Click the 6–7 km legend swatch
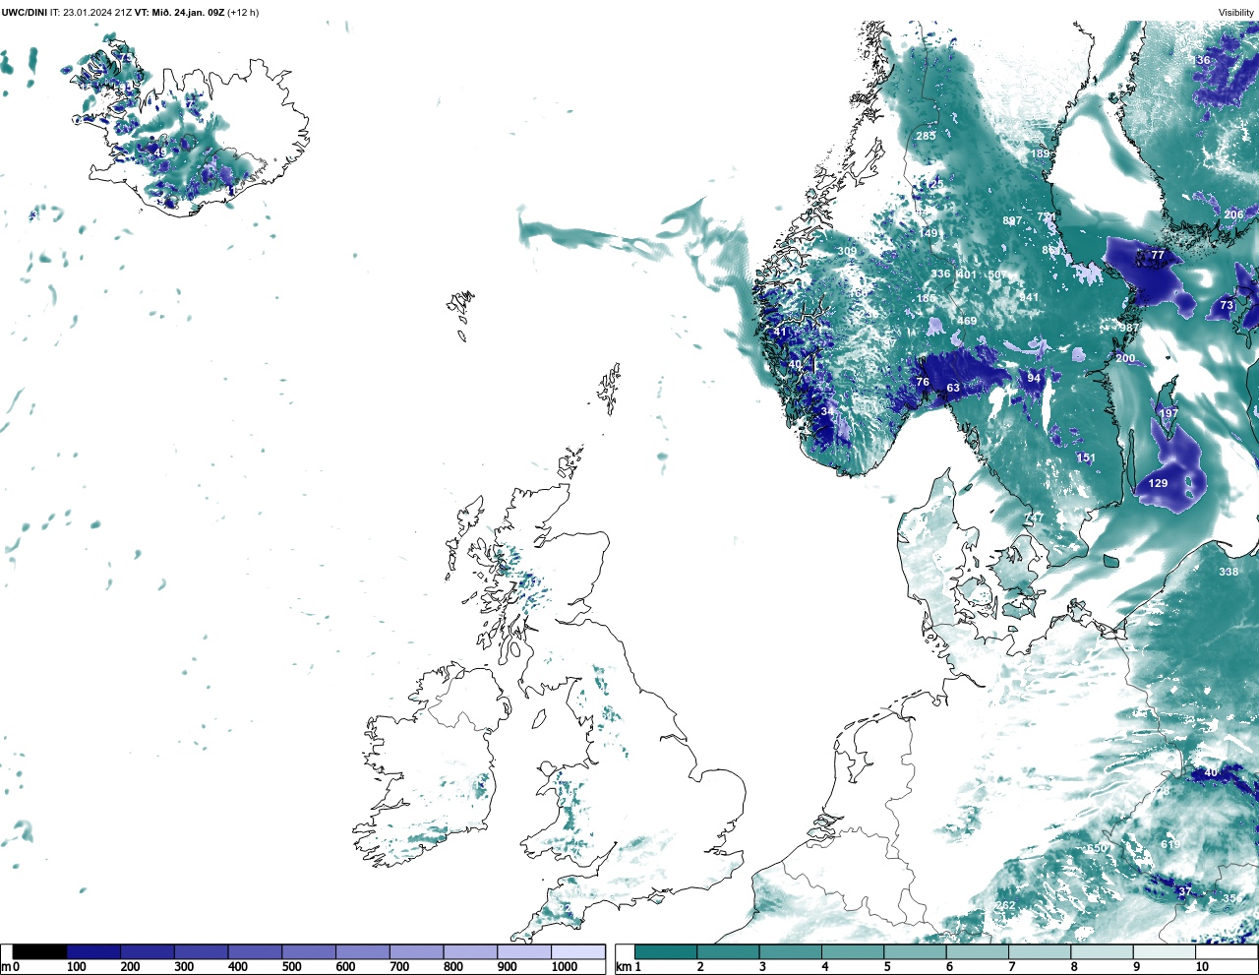The height and width of the screenshot is (975, 1259). (x=976, y=952)
